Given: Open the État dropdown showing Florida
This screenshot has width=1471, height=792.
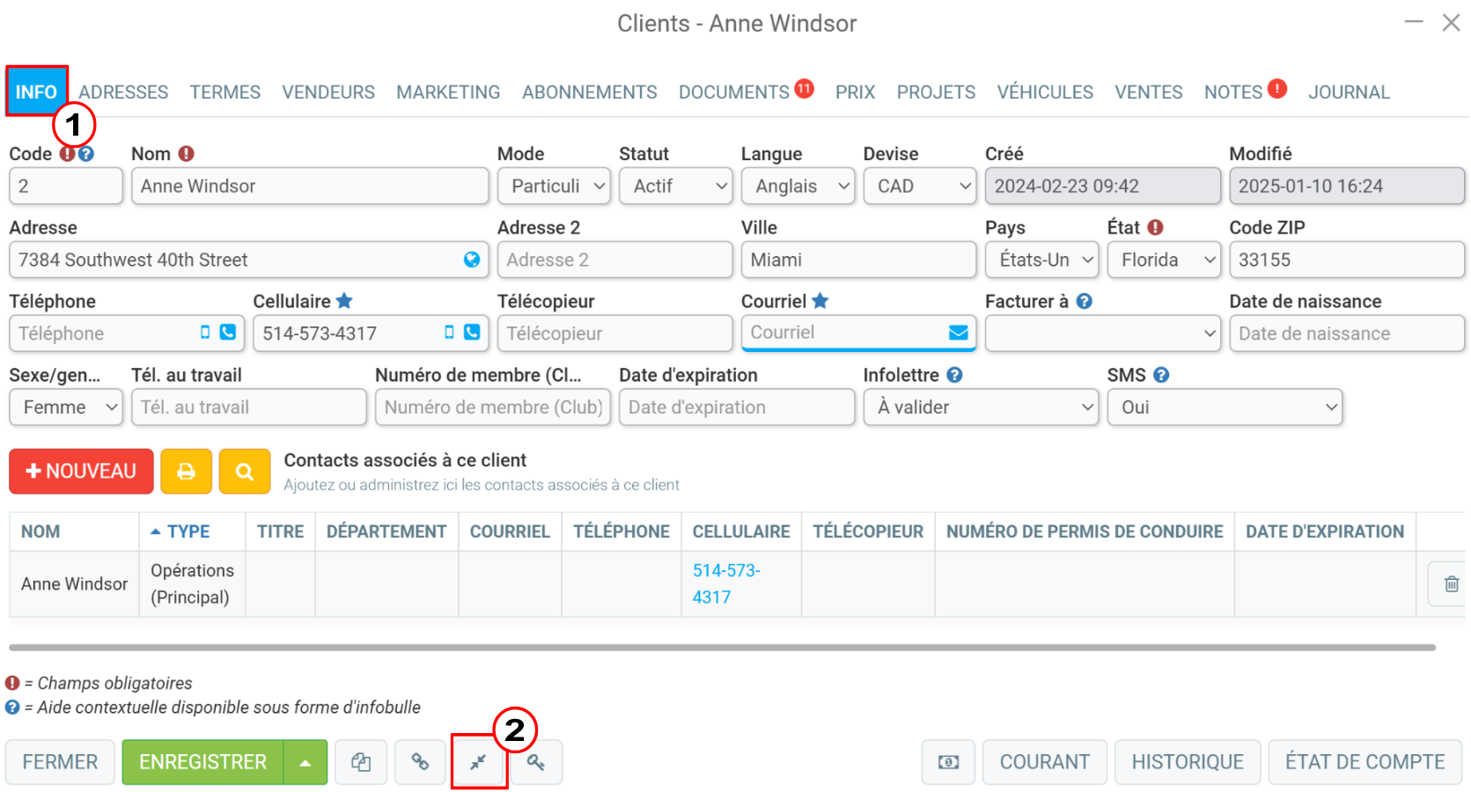Looking at the screenshot, I should 1164,260.
